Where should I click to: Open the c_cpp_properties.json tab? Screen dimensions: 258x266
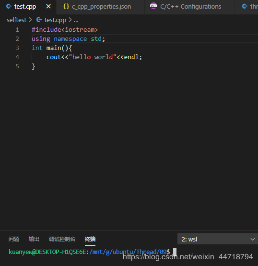101,7
